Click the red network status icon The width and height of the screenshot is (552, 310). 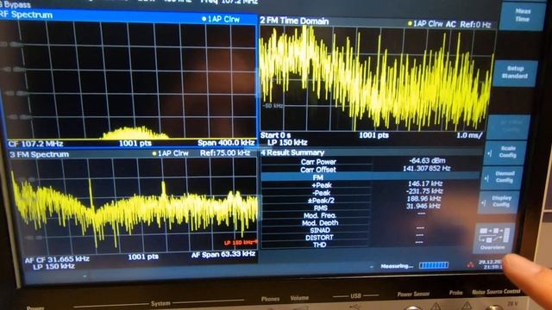pyautogui.click(x=470, y=265)
